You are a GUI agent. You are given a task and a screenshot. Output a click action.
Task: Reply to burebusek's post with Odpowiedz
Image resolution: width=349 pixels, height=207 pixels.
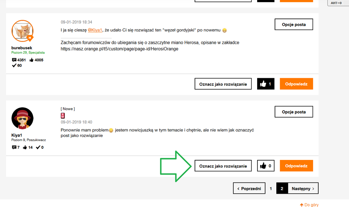click(296, 84)
